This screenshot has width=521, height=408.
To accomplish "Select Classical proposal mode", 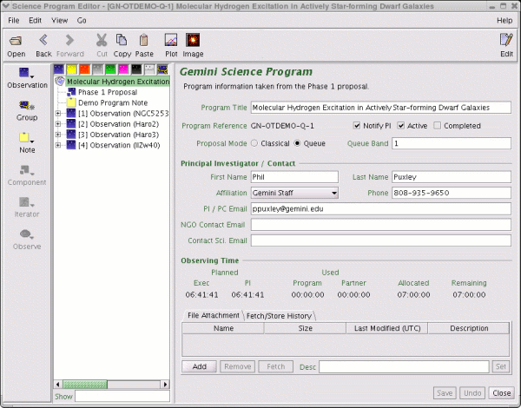I will tap(254, 143).
